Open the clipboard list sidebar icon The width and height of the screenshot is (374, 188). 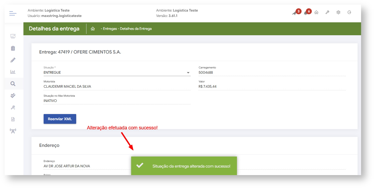click(13, 48)
